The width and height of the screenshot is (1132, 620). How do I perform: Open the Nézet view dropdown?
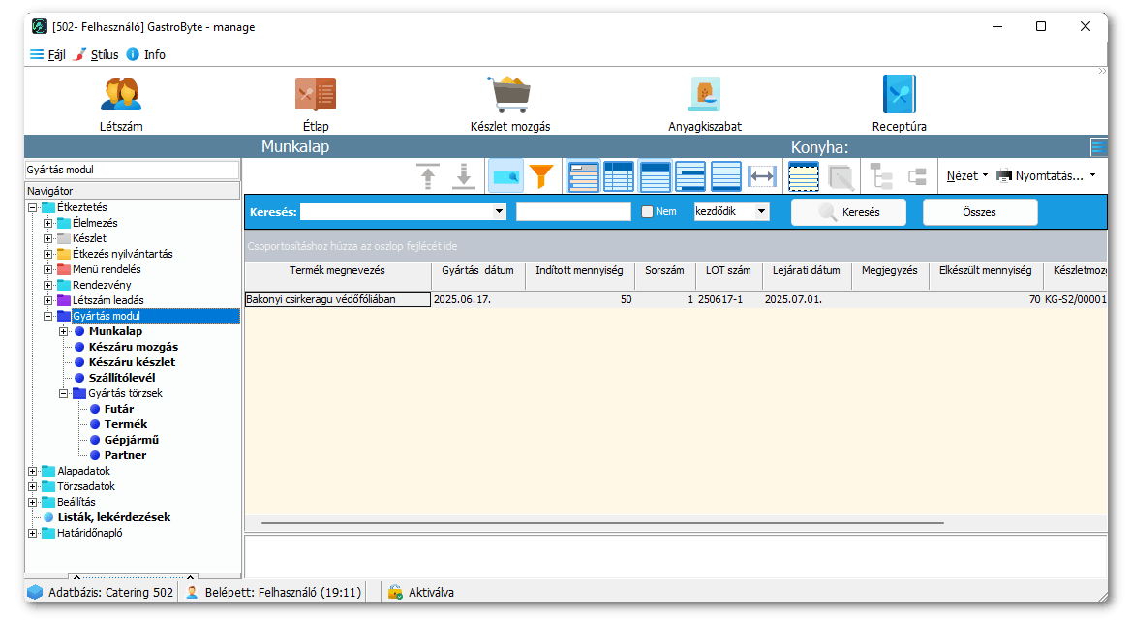966,176
